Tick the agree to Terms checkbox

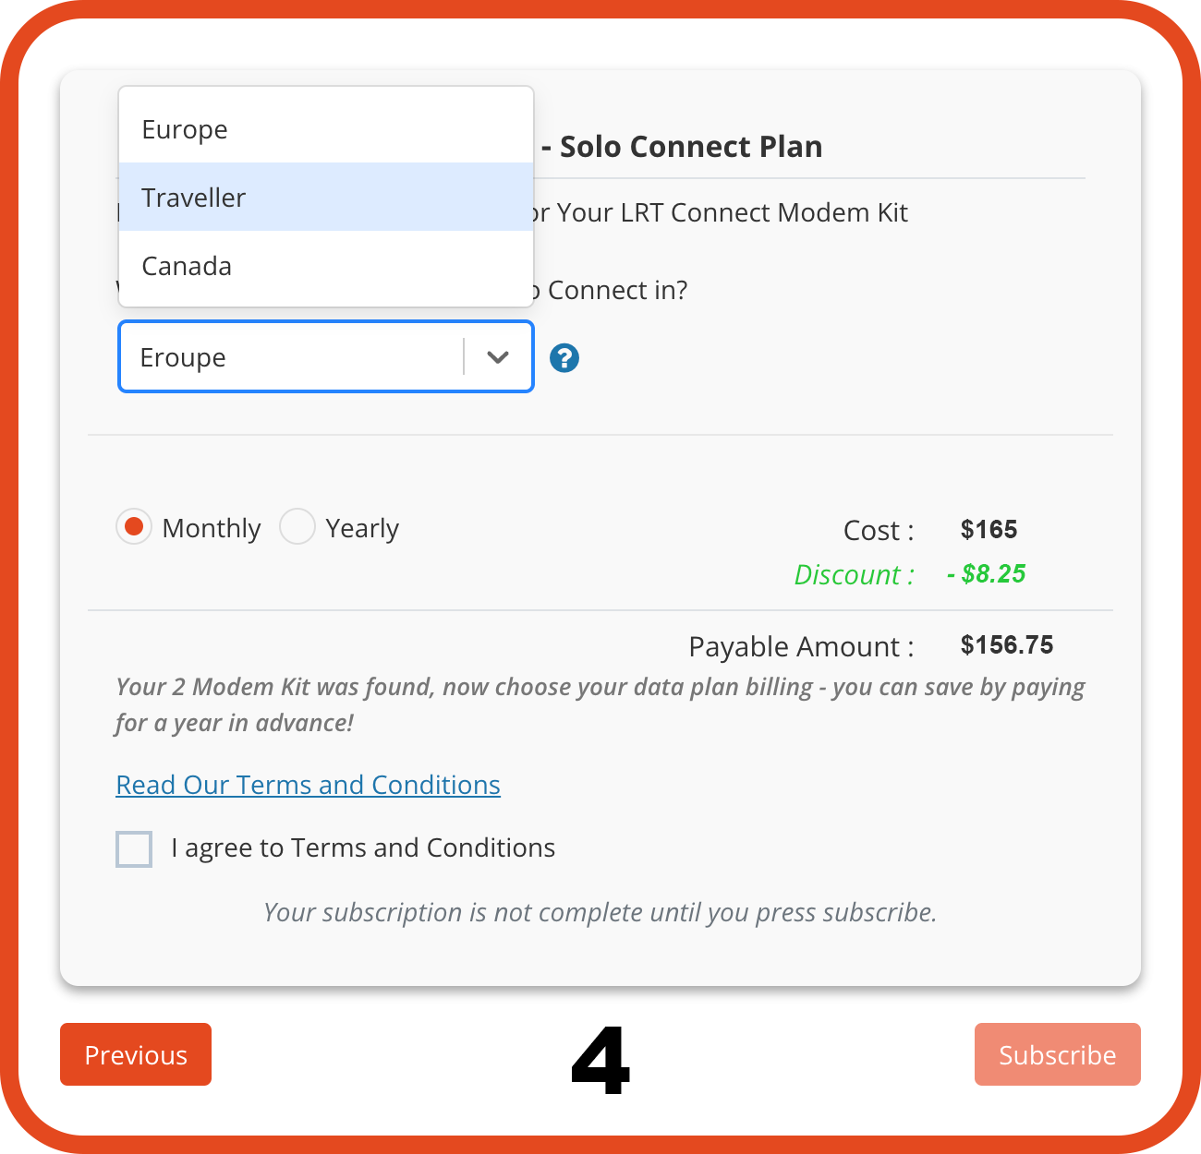tap(134, 849)
